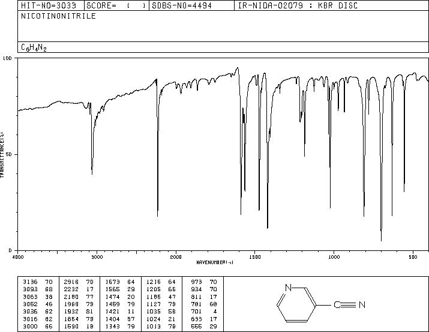Click the 3000 tick label on the x-axis
This screenshot has height=332, width=429.
coord(97,257)
